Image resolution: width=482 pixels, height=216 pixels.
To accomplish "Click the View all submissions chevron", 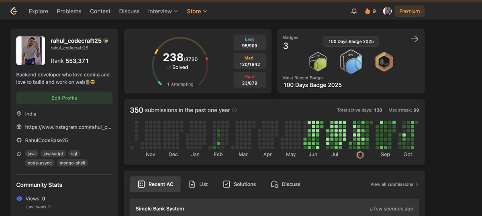I will (417, 184).
